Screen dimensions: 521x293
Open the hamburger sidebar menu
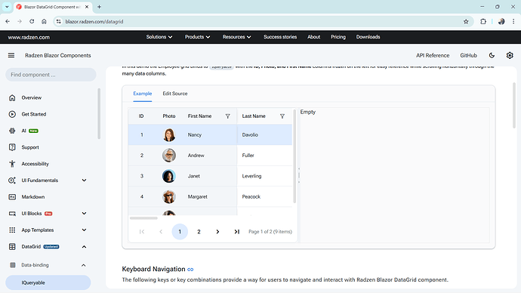(11, 55)
